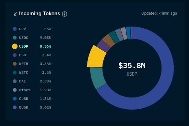Click the USDT legend color dot
The height and width of the screenshot is (126, 189).
click(15, 55)
